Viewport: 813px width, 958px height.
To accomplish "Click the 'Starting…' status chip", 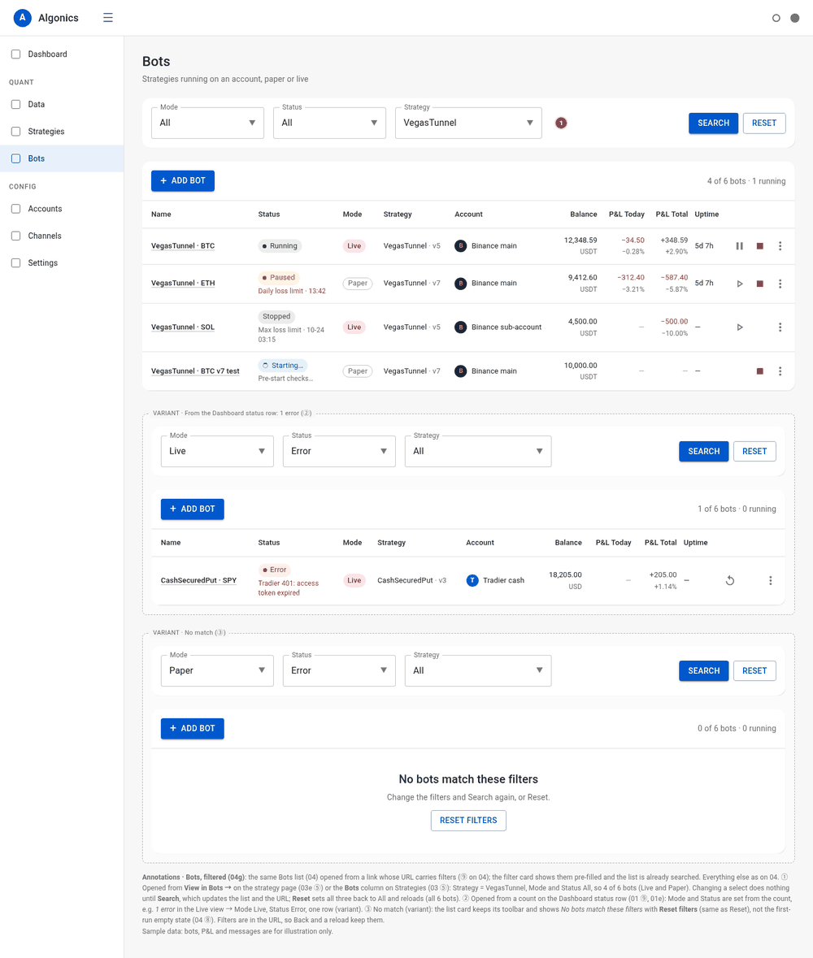I will (x=282, y=366).
